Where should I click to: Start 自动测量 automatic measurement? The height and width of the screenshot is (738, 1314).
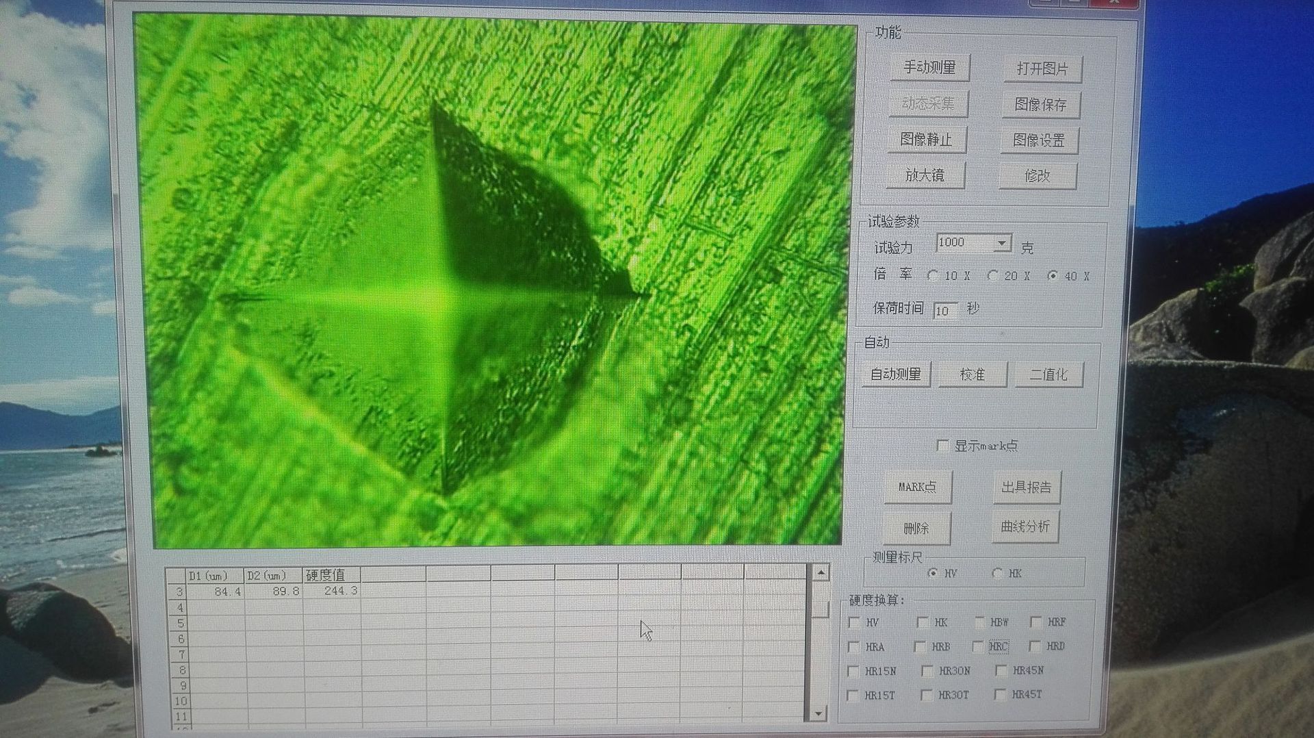pyautogui.click(x=896, y=374)
